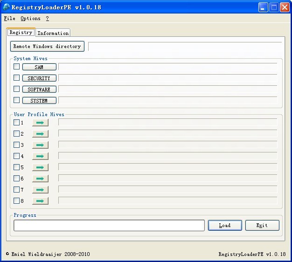Screen dimensions: 292x262
Task: Tick the SECURITY hive checkbox
Action: click(17, 78)
